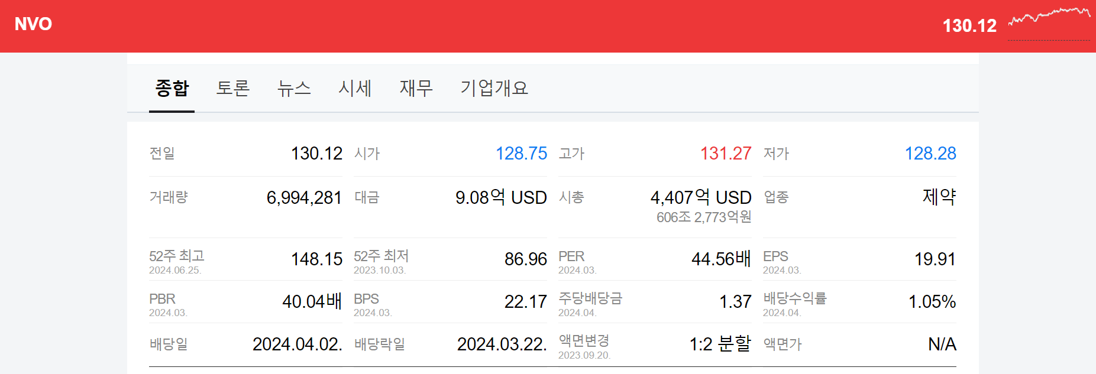This screenshot has height=374, width=1096.
Task: Click the 130.12 price in red header
Action: (969, 25)
